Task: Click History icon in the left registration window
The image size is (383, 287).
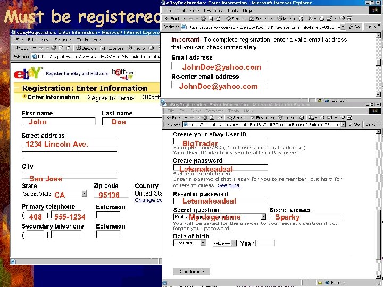Action: tap(152, 48)
